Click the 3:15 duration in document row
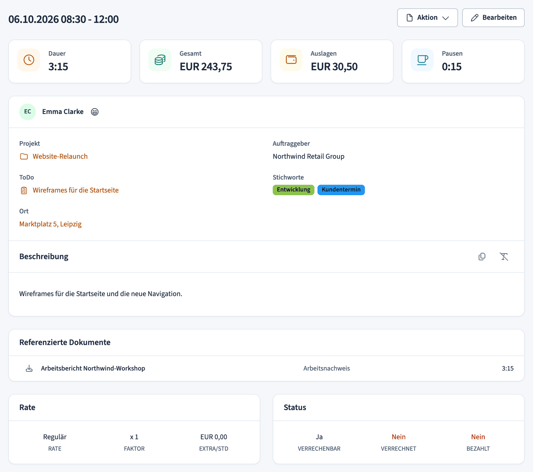The image size is (533, 472). [x=508, y=368]
